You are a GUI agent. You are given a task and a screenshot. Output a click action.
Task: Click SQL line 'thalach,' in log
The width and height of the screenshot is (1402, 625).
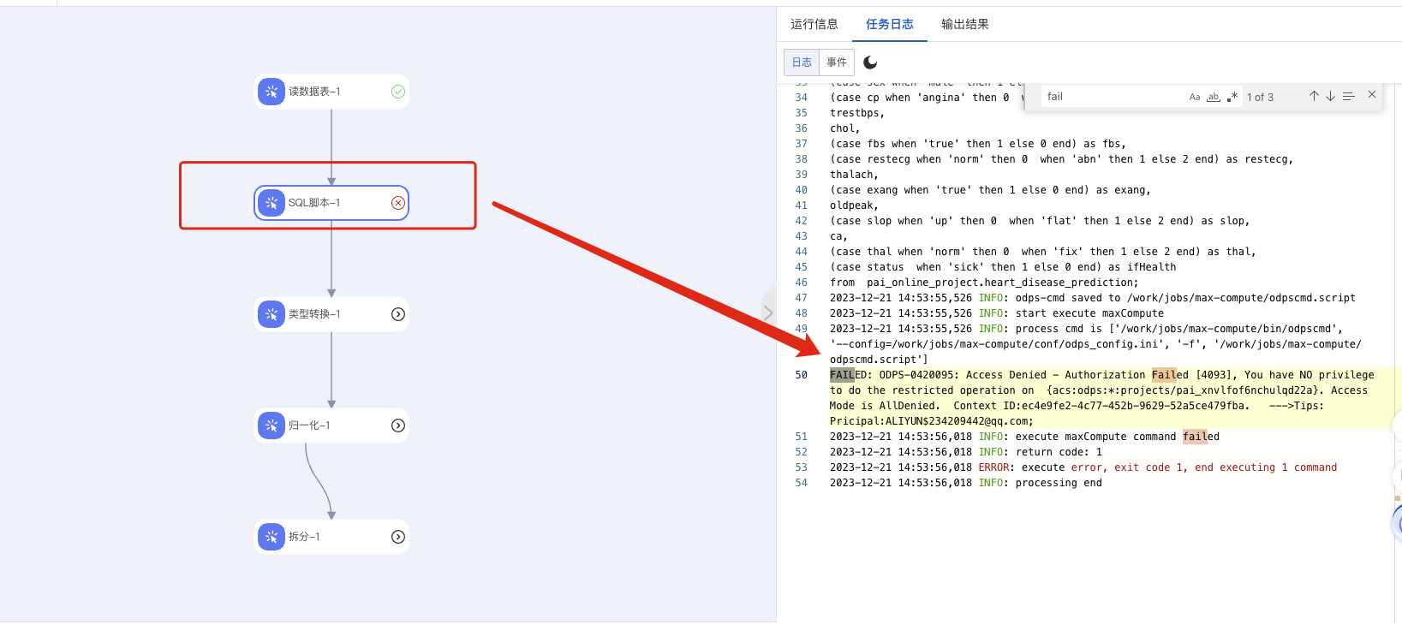[x=854, y=175]
